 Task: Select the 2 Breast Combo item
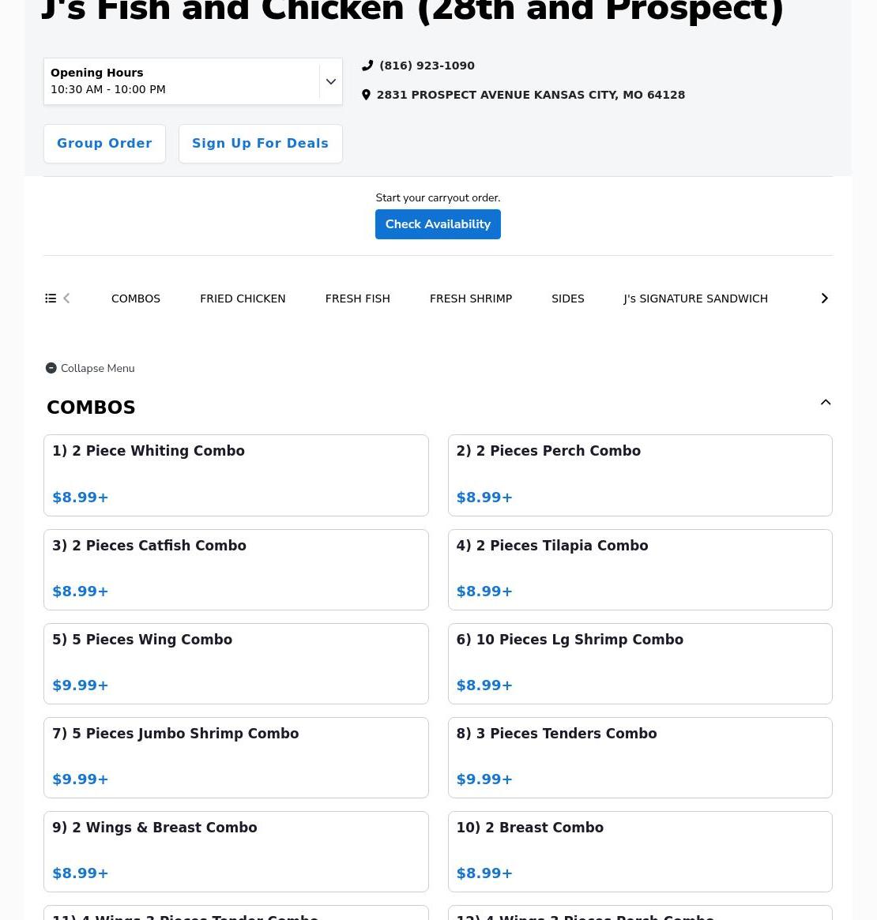(640, 851)
